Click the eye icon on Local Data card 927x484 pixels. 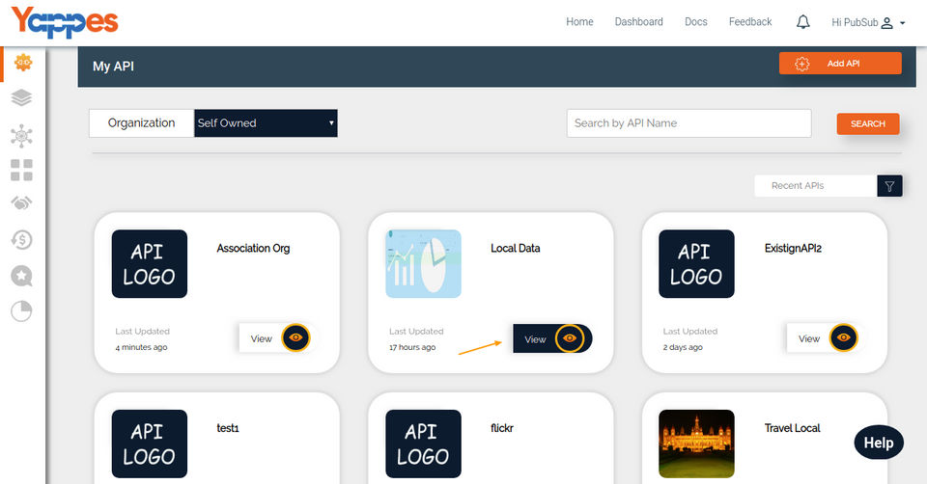[570, 338]
